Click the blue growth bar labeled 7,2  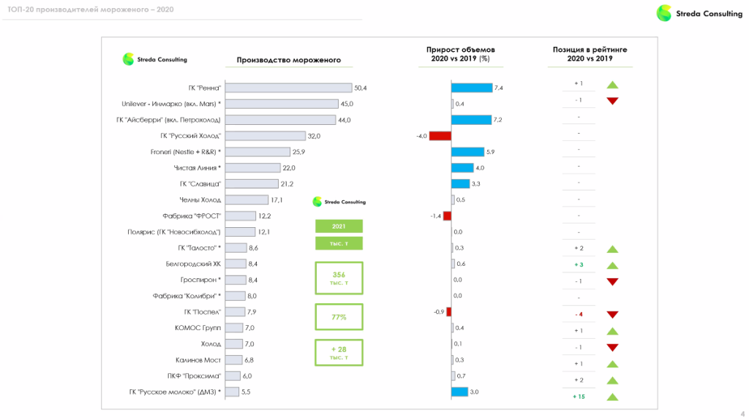click(x=471, y=120)
